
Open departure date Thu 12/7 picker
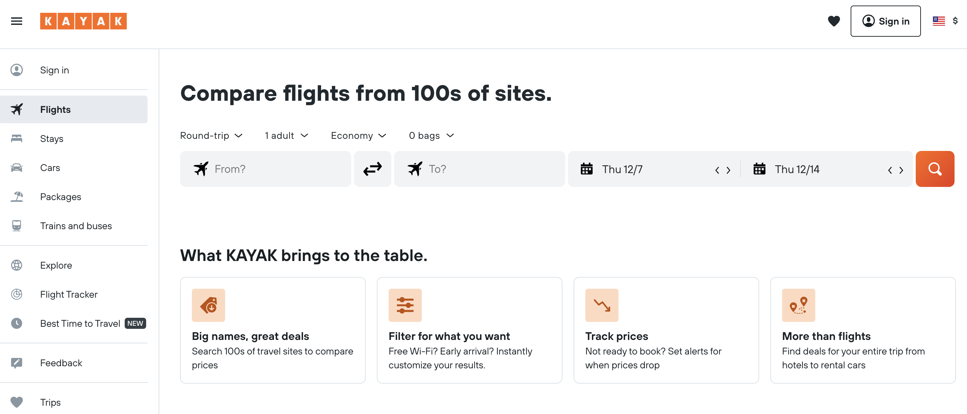622,169
